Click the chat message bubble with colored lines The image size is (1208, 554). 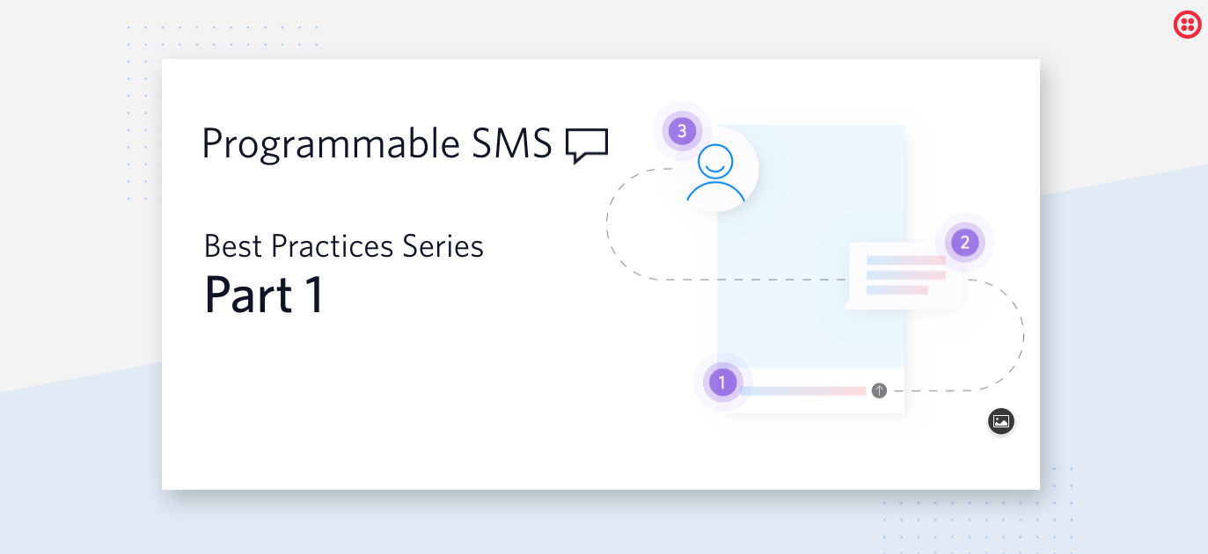[x=903, y=275]
